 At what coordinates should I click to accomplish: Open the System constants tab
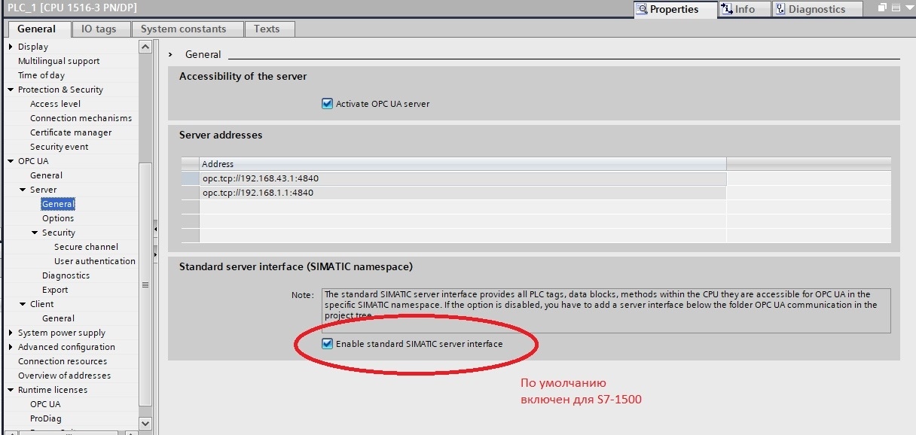[x=184, y=29]
